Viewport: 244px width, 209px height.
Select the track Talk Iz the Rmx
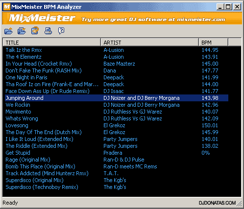(117, 50)
